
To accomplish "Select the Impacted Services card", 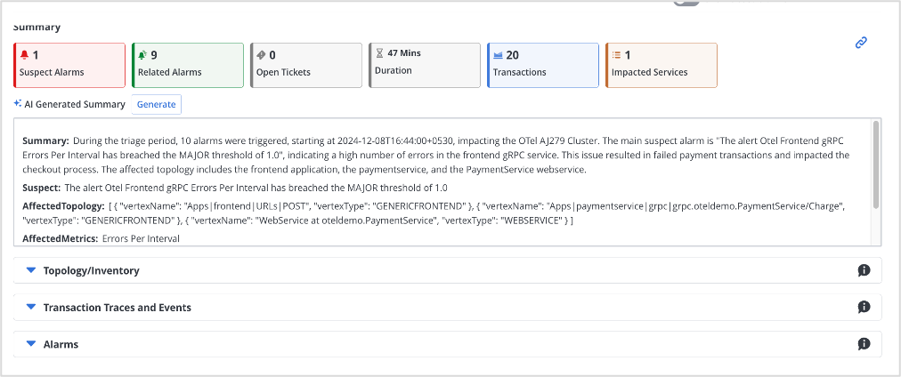I will tap(661, 65).
